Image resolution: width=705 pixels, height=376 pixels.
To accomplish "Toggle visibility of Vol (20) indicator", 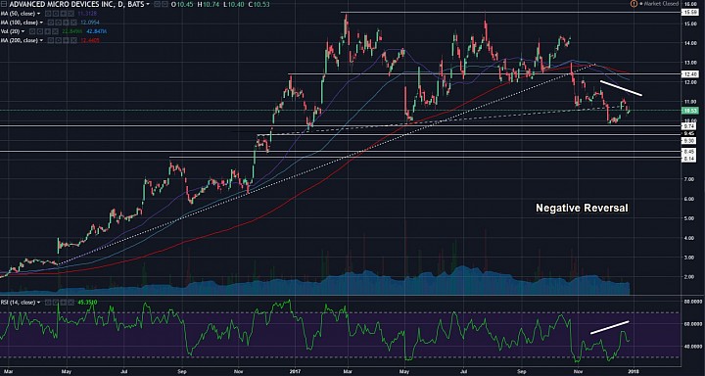I will click(x=32, y=31).
